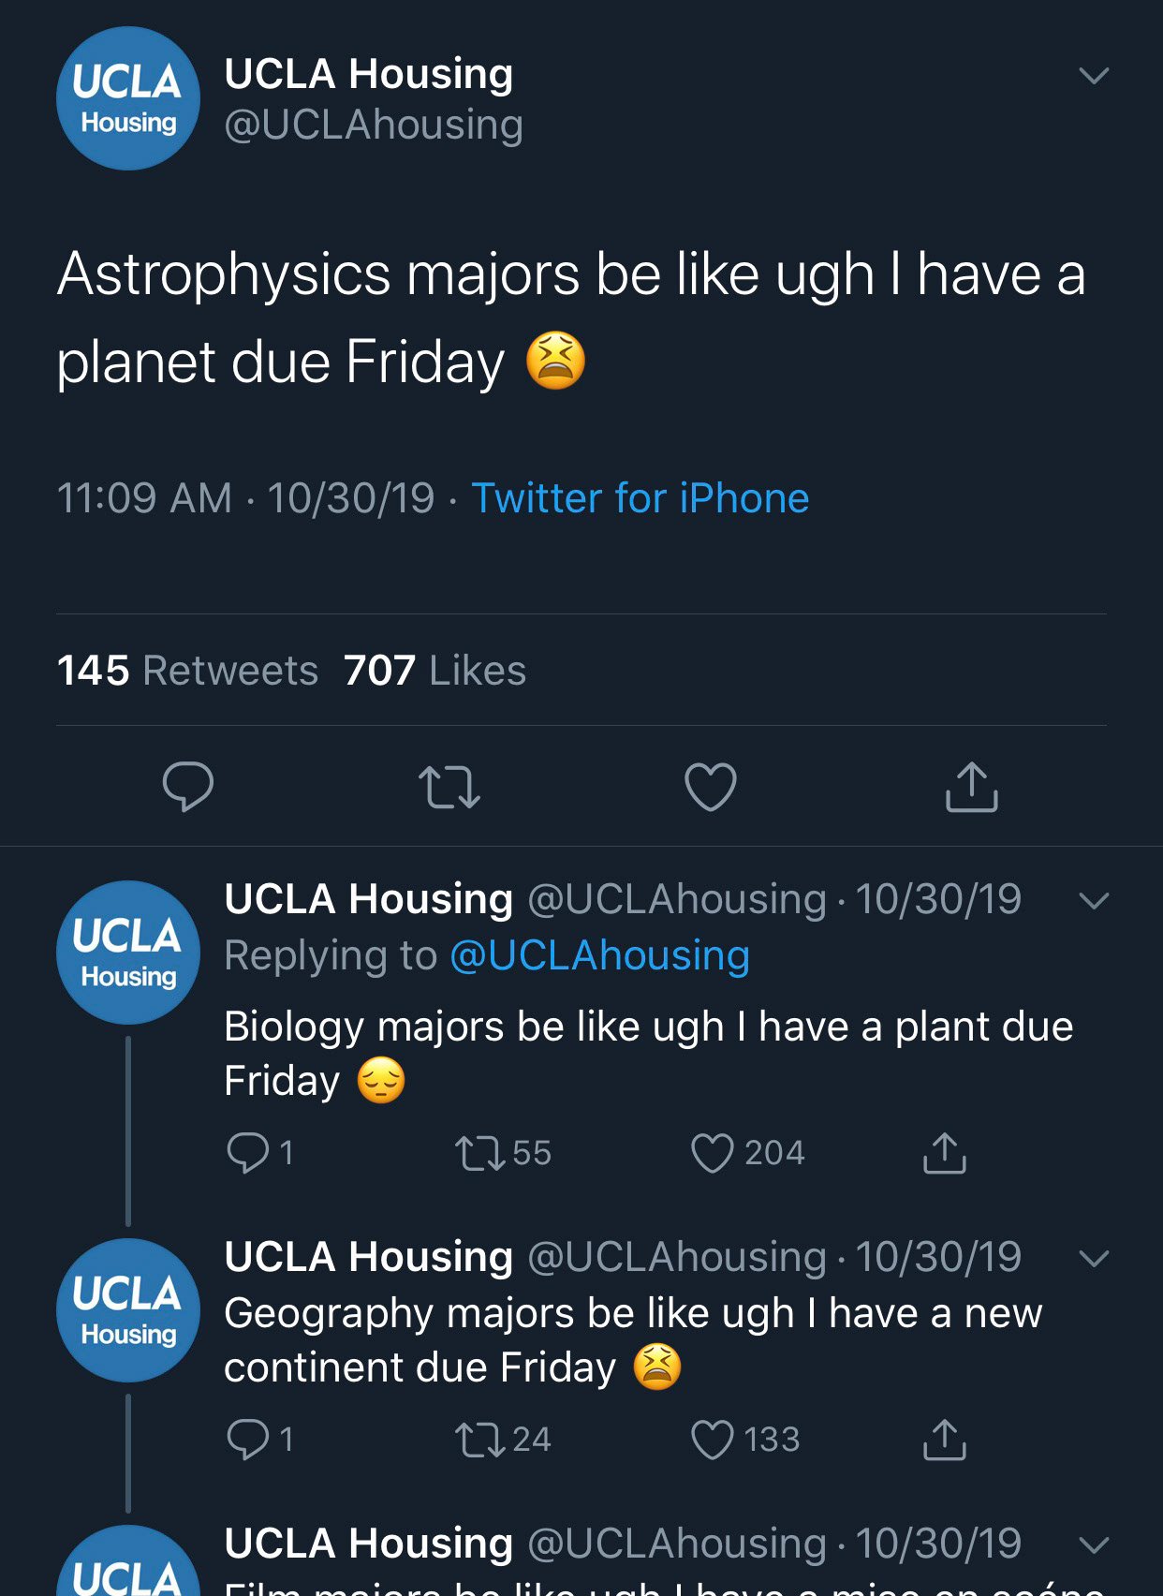This screenshot has width=1163, height=1596.
Task: Reply to the Geography majors tweet
Action: click(x=248, y=1440)
